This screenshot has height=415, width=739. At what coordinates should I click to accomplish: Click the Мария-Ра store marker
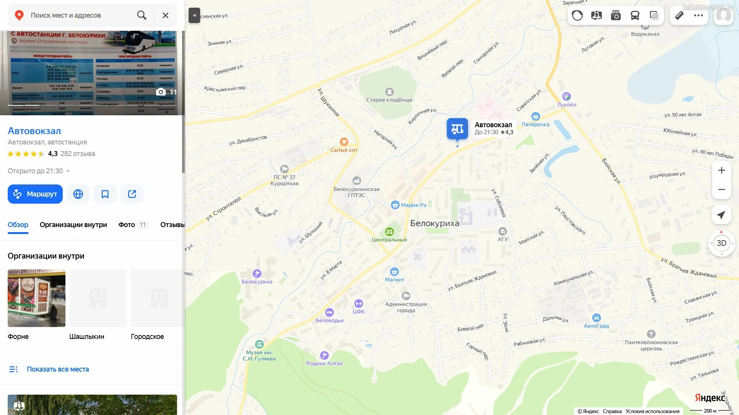coord(395,205)
